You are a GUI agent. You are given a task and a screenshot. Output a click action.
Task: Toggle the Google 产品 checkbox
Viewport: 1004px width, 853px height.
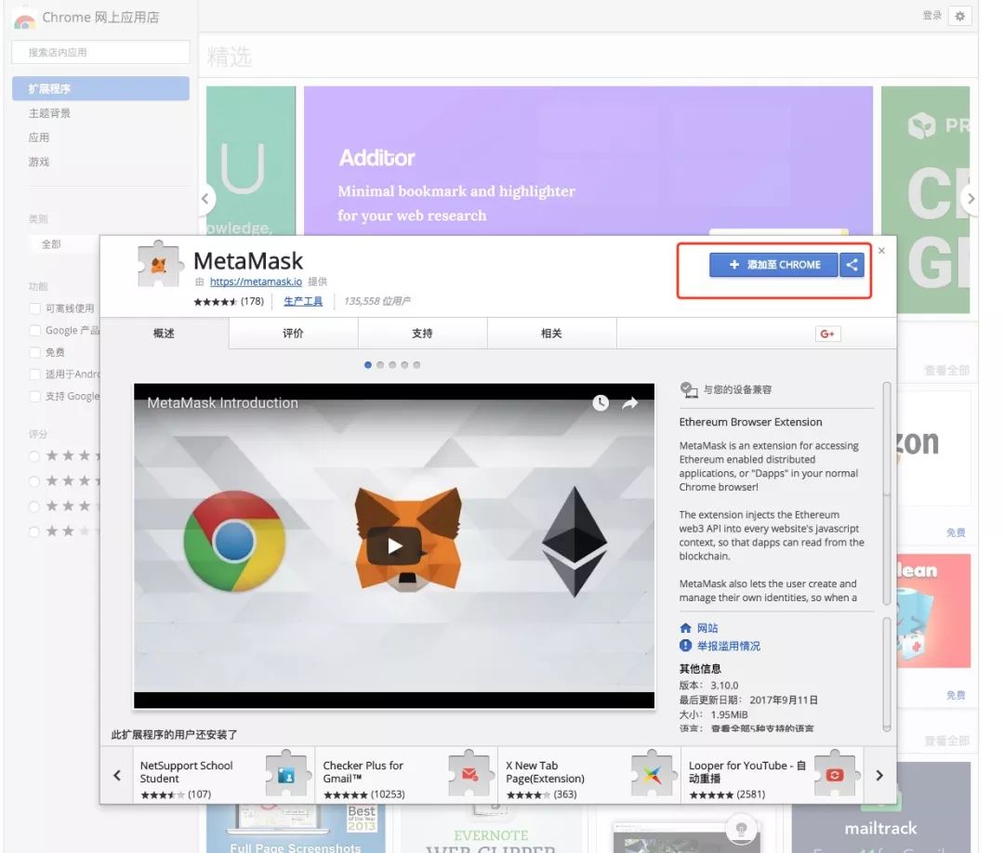35,330
